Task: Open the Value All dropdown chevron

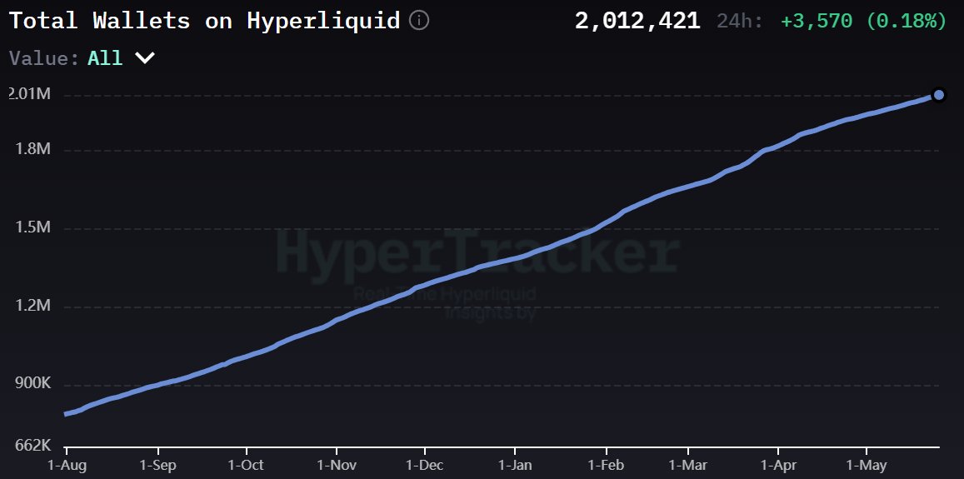Action: click(x=144, y=58)
